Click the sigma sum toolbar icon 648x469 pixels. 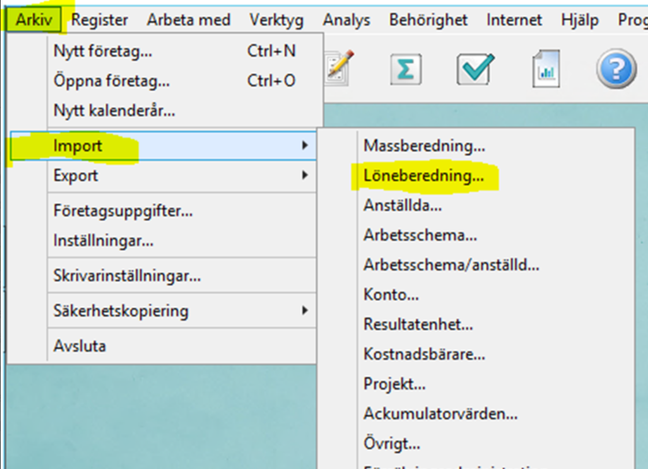coord(405,69)
